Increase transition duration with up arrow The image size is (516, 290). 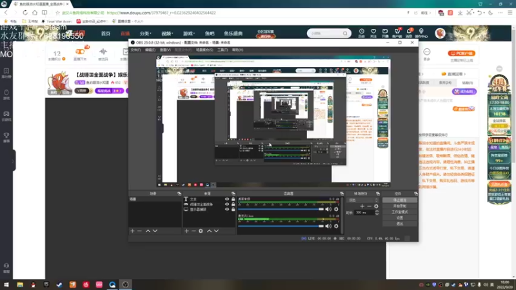(377, 211)
